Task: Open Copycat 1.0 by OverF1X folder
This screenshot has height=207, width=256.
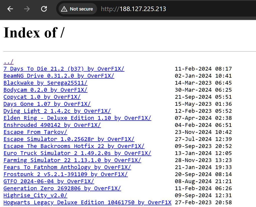Action: coord(42,97)
